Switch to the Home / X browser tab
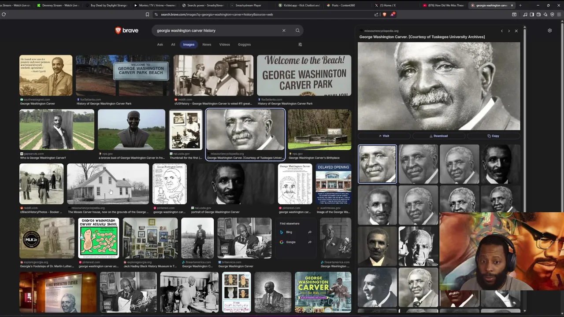The width and height of the screenshot is (564, 317). (395, 5)
